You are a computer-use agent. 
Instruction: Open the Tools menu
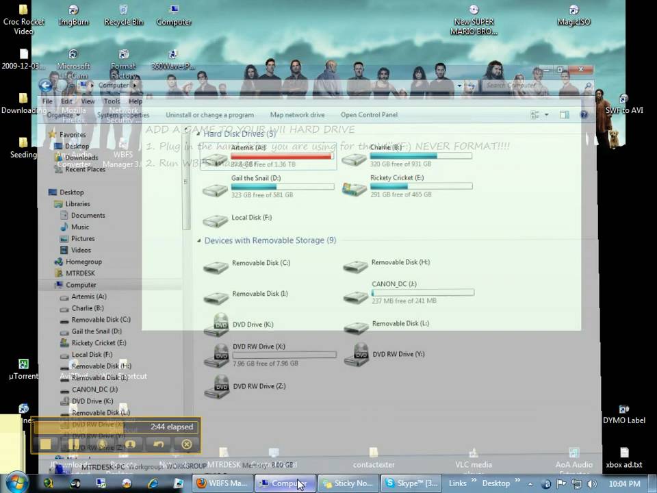pyautogui.click(x=112, y=101)
